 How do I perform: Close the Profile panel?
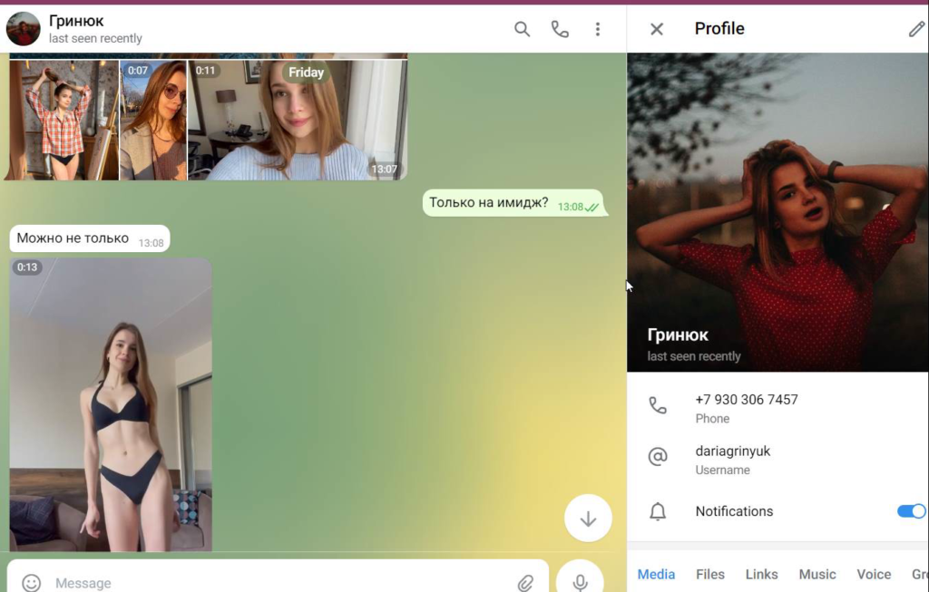click(x=657, y=29)
